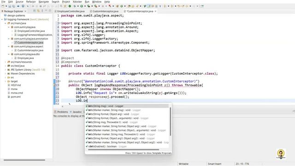Expand the target folder
This screenshot has height=166, width=295.
(6, 81)
